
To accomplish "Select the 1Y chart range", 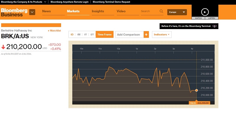I will point(85,34).
